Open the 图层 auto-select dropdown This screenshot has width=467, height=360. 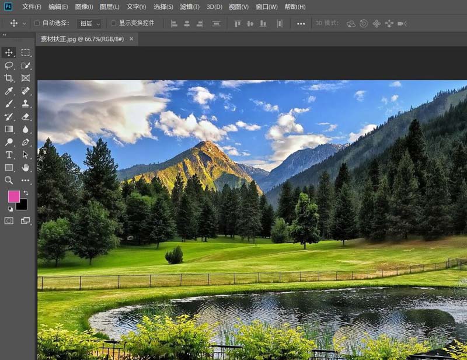coord(90,23)
